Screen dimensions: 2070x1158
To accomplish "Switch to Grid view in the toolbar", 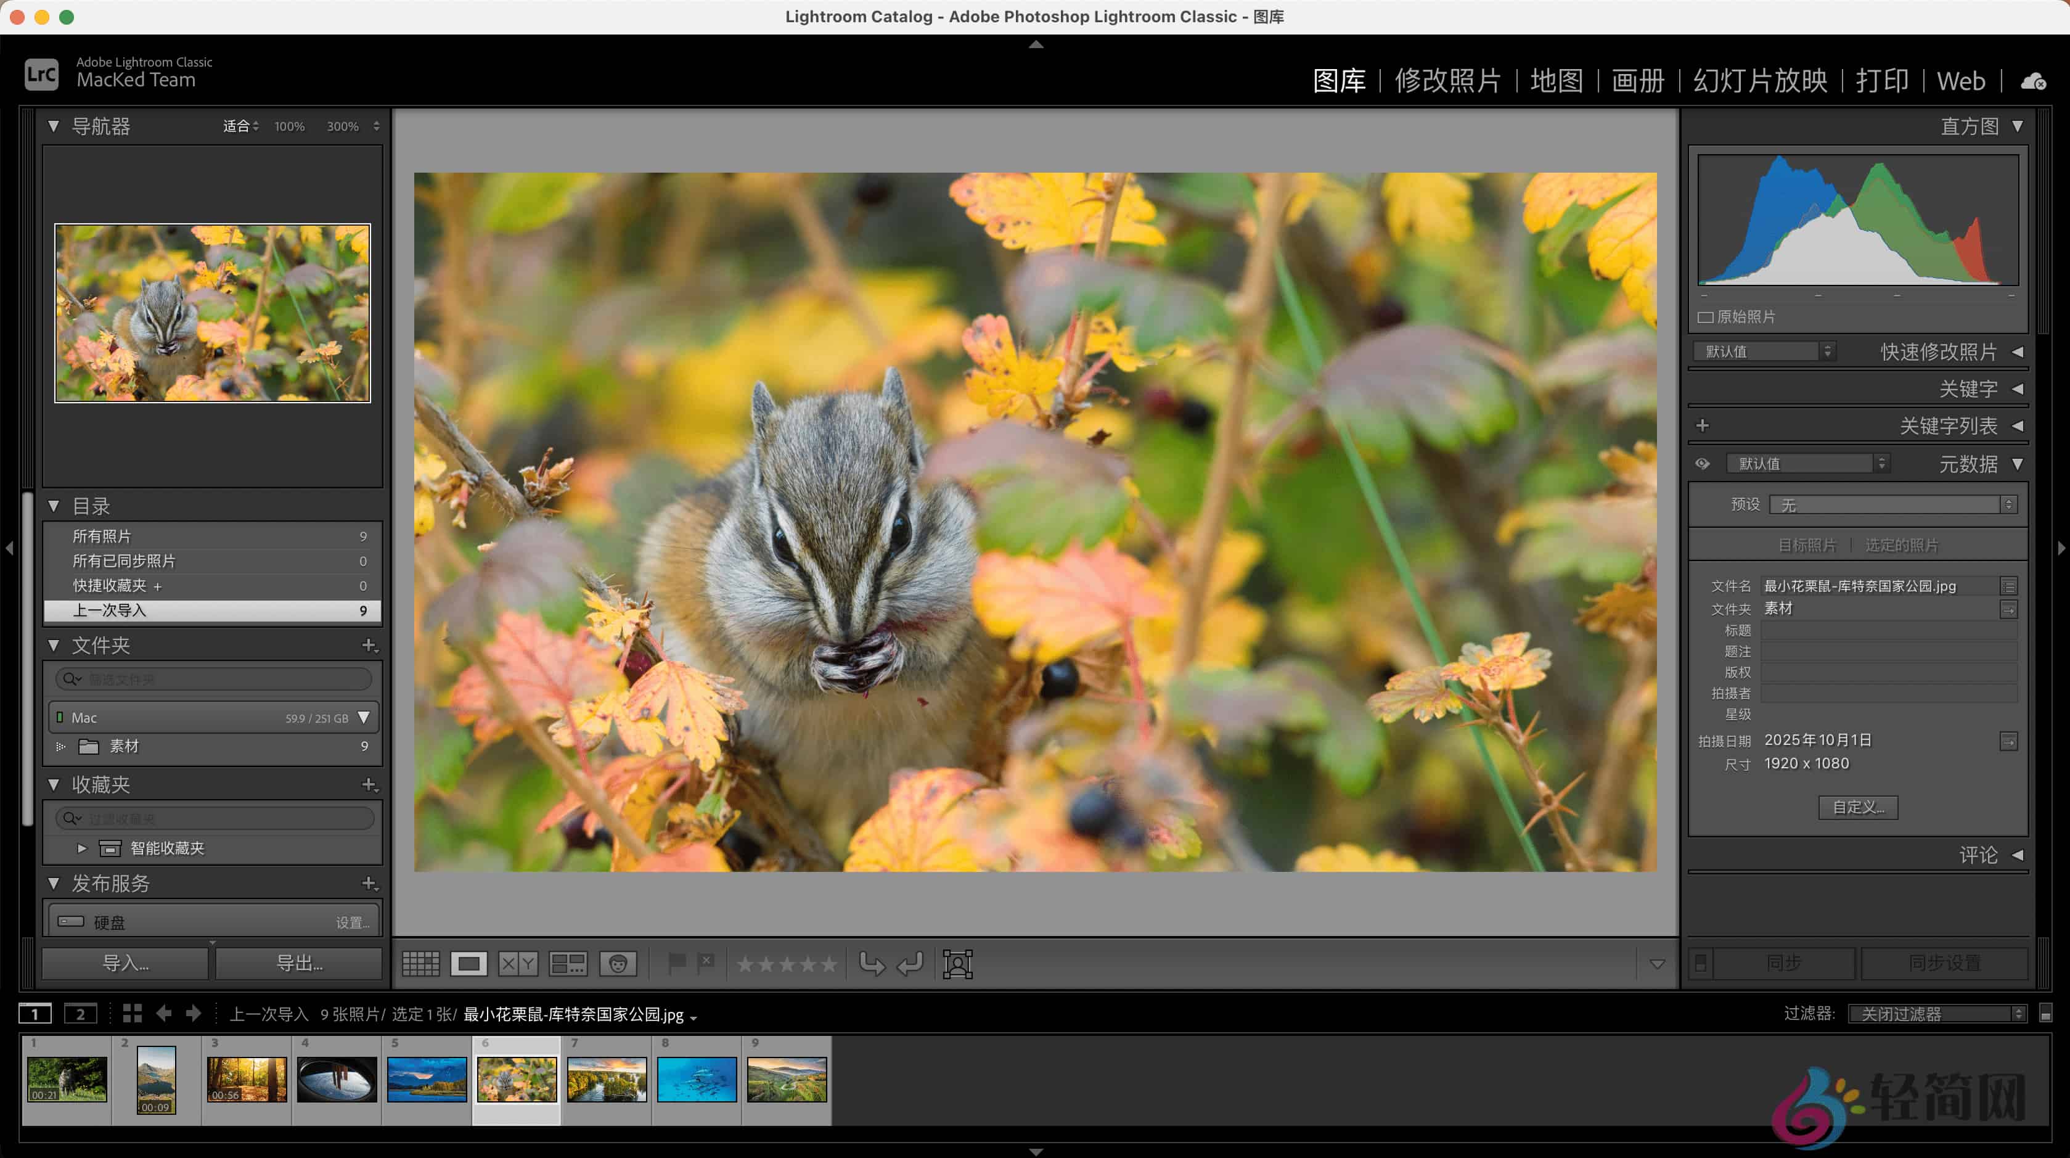I will [421, 963].
